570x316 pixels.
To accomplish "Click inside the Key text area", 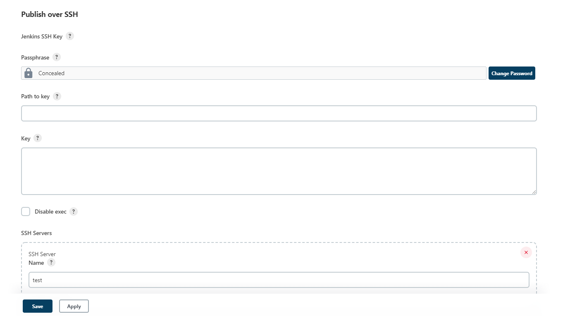I will click(279, 171).
